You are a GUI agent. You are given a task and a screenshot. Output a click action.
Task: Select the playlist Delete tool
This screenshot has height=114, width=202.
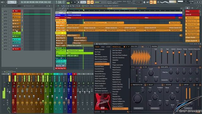pos(66,6)
